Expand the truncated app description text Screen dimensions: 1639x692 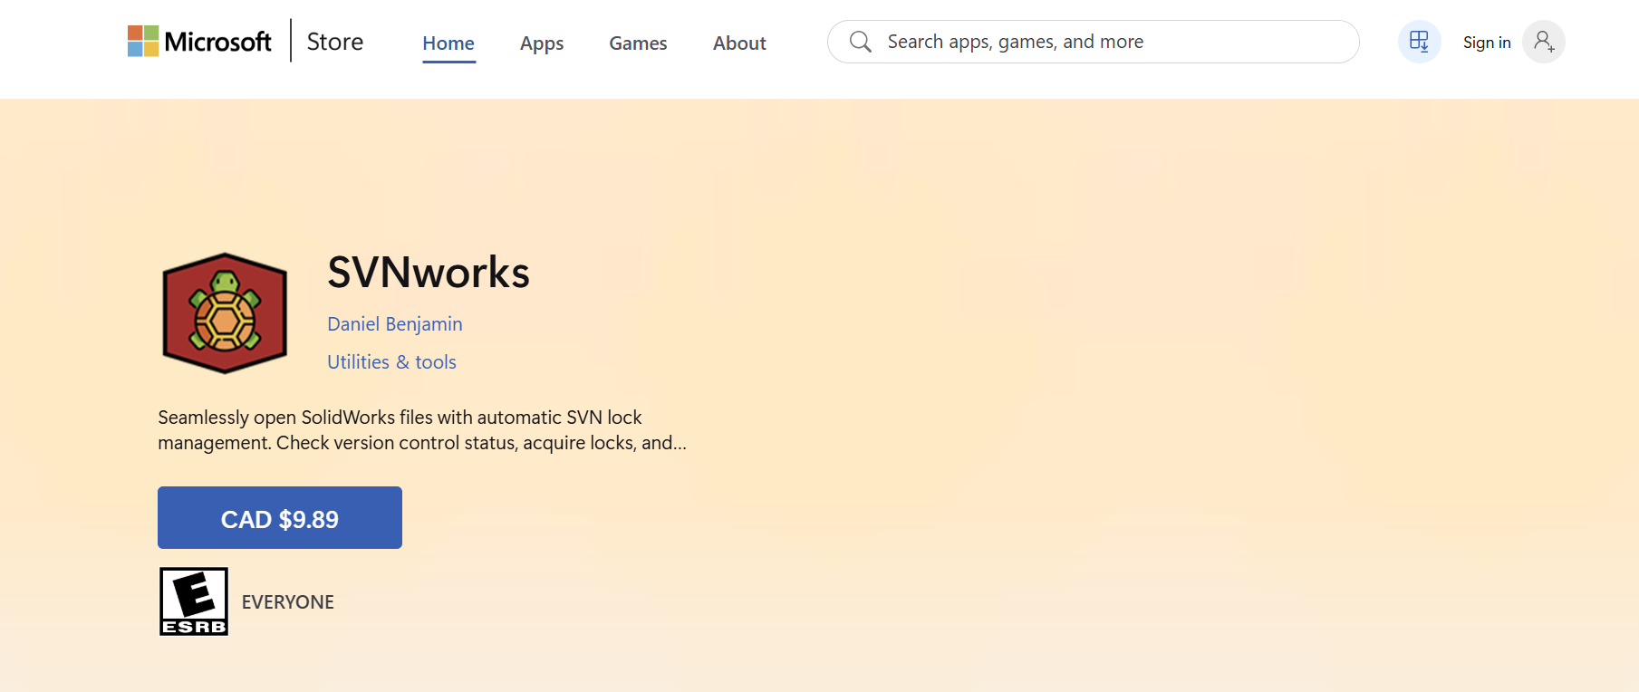pos(422,430)
